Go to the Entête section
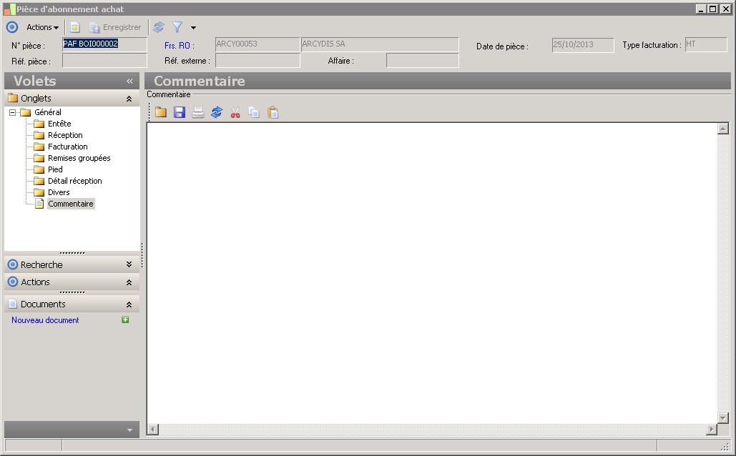Viewport: 736px width, 456px height. (x=59, y=124)
